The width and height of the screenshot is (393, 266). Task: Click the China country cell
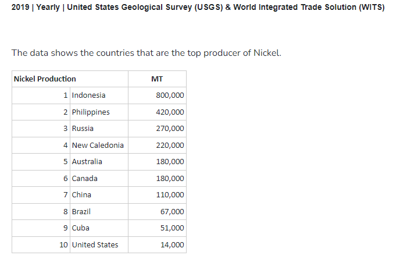click(x=81, y=195)
